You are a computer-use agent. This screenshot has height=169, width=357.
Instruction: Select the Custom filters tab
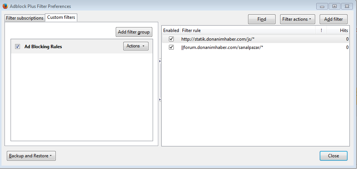tap(61, 17)
